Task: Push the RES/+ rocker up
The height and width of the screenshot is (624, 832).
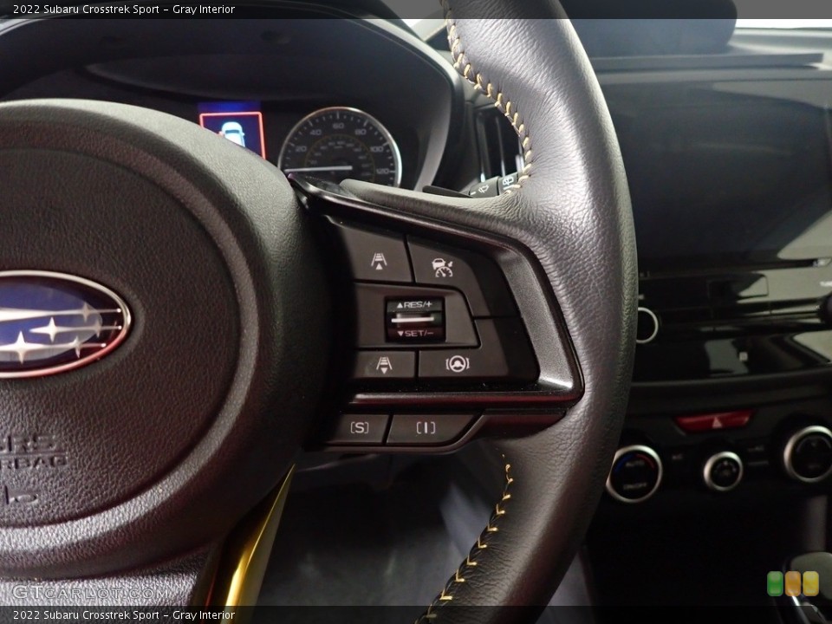Action: coord(414,305)
